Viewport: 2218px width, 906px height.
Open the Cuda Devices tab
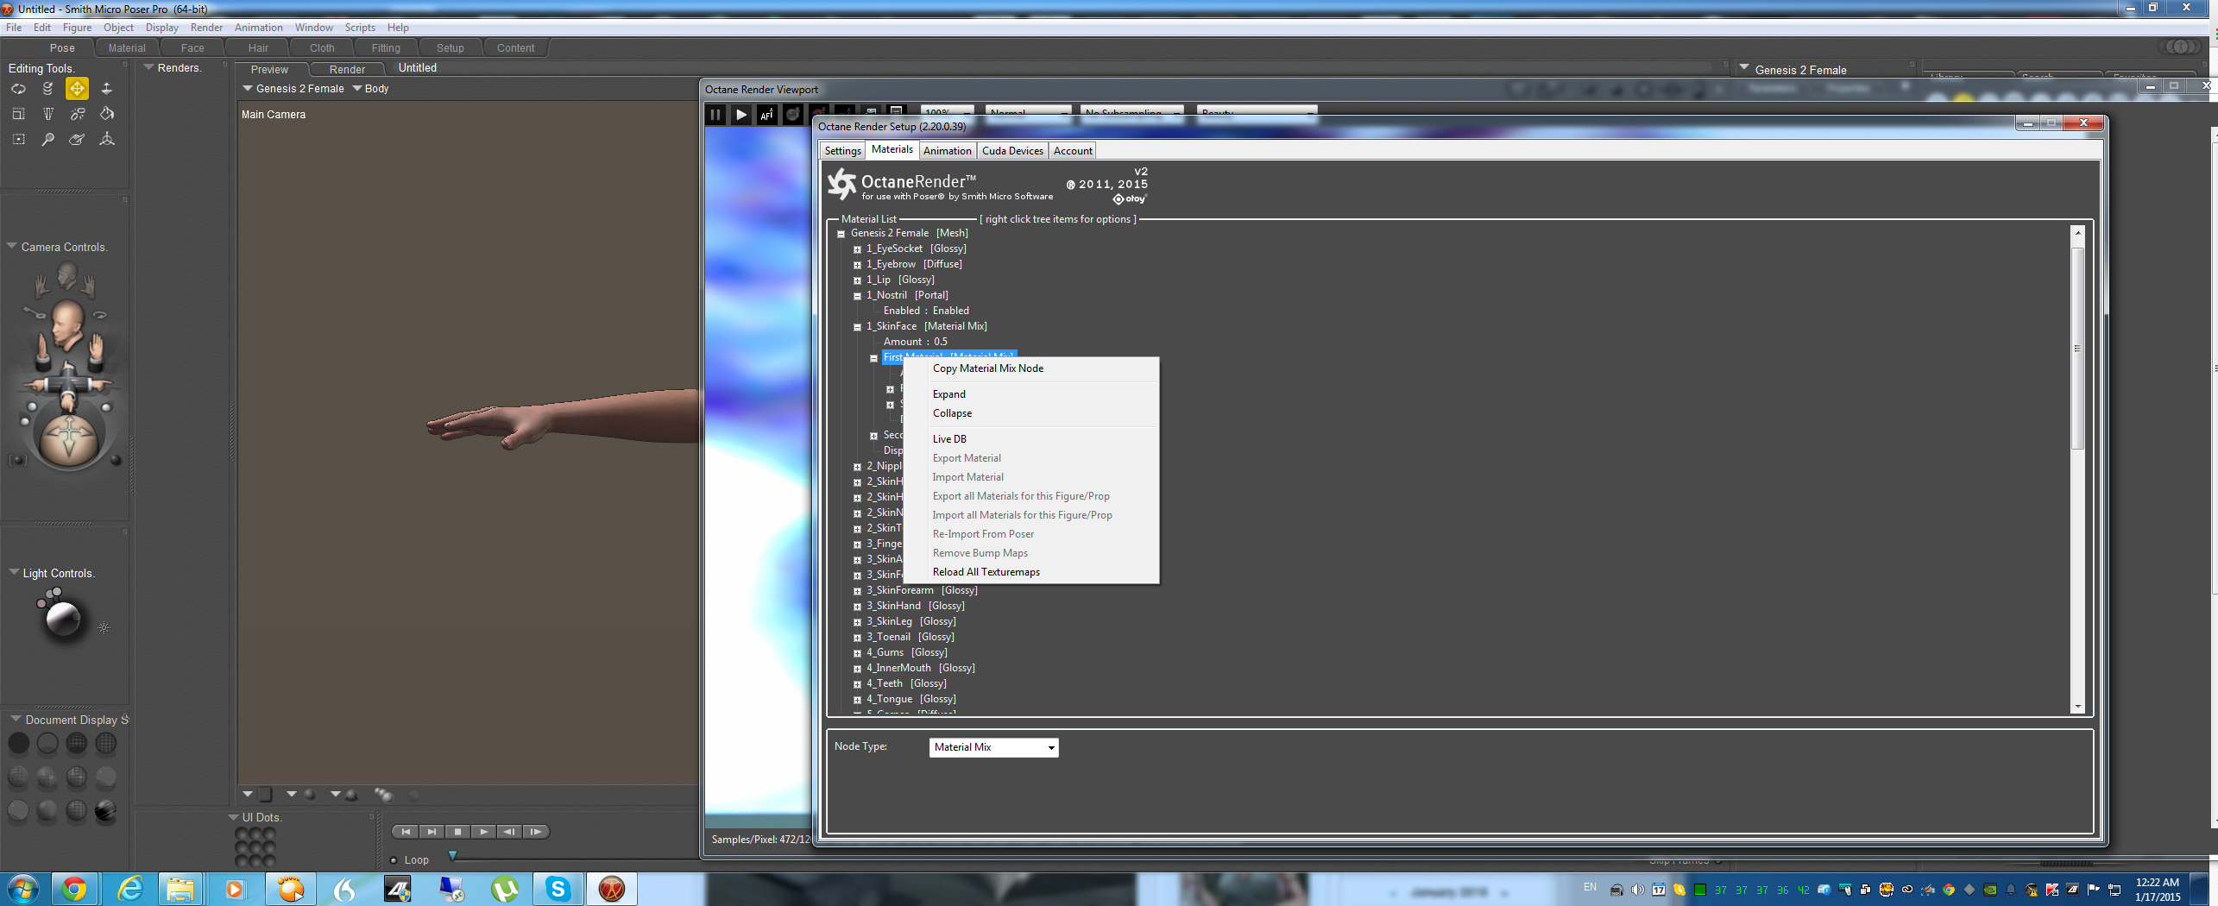click(x=1012, y=151)
